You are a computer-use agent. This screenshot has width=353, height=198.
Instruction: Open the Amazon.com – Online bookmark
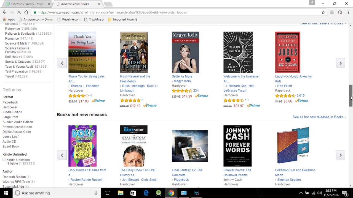tap(36, 20)
